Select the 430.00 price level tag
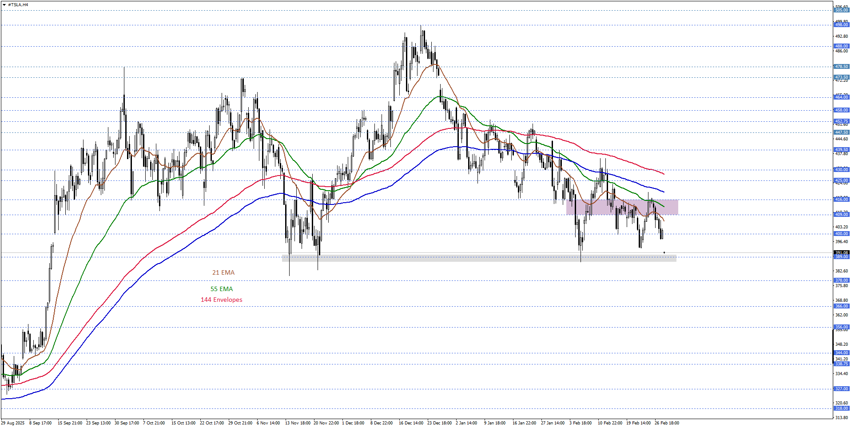 pyautogui.click(x=841, y=169)
